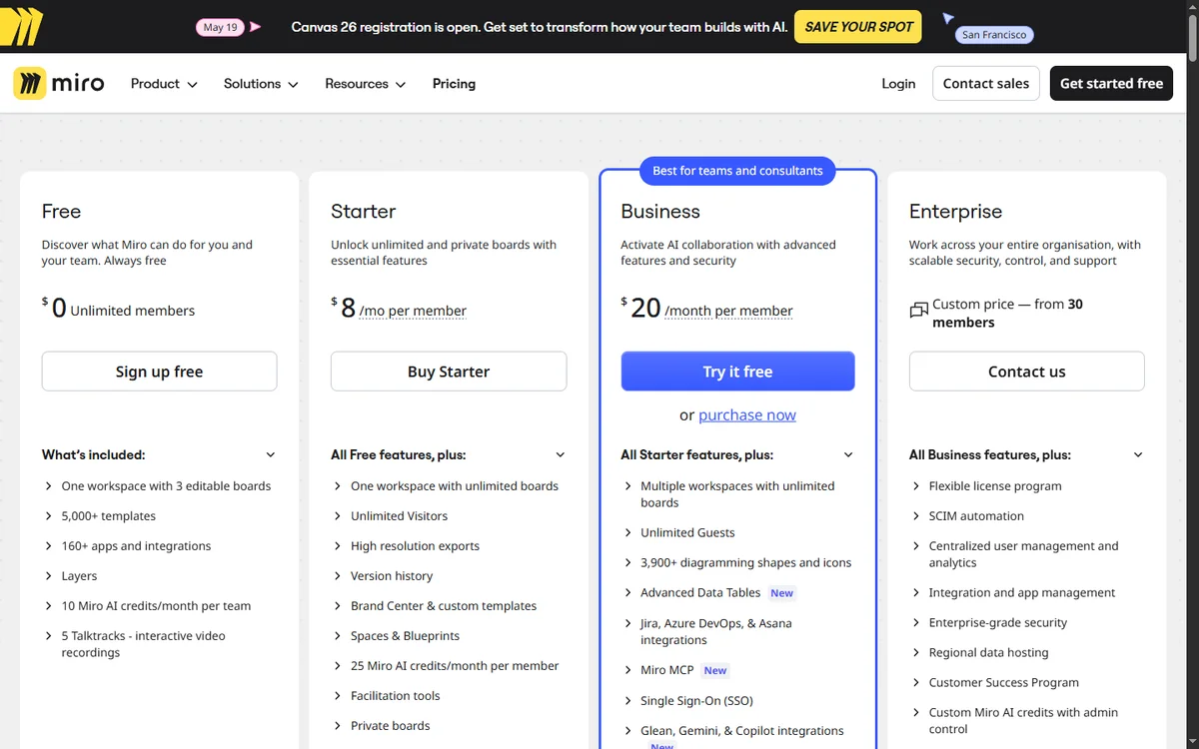Click the San Francisco location tag
Image resolution: width=1199 pixels, height=749 pixels.
(x=993, y=34)
